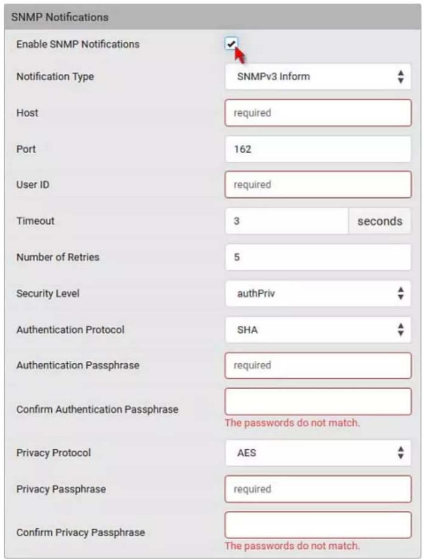Open the Privacy Protocol AES dropdown

(x=318, y=453)
